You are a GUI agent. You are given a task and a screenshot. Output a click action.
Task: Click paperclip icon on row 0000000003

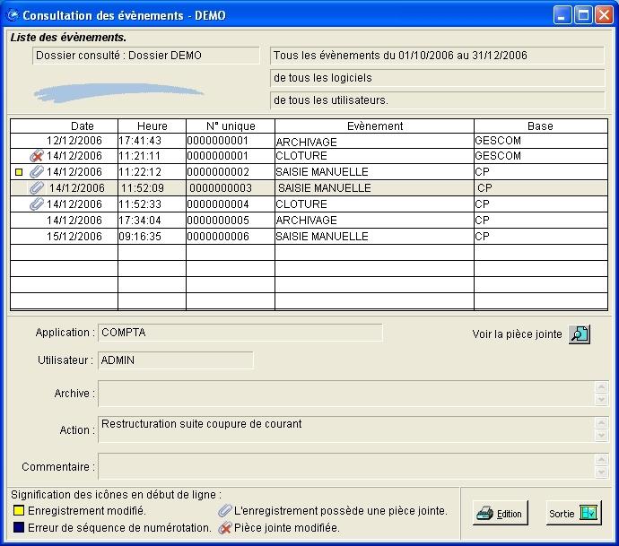coord(37,188)
